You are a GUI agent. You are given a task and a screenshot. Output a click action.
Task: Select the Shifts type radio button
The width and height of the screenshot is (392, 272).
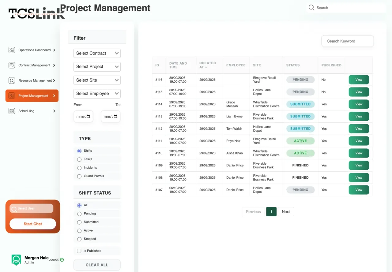pos(79,151)
